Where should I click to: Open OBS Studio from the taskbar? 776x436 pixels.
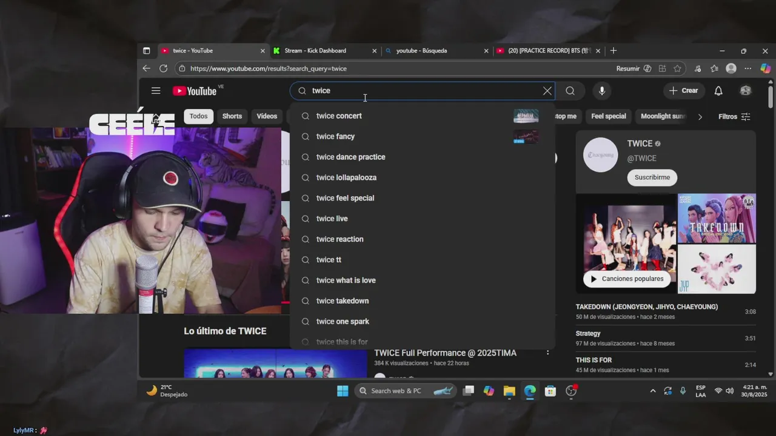571,391
